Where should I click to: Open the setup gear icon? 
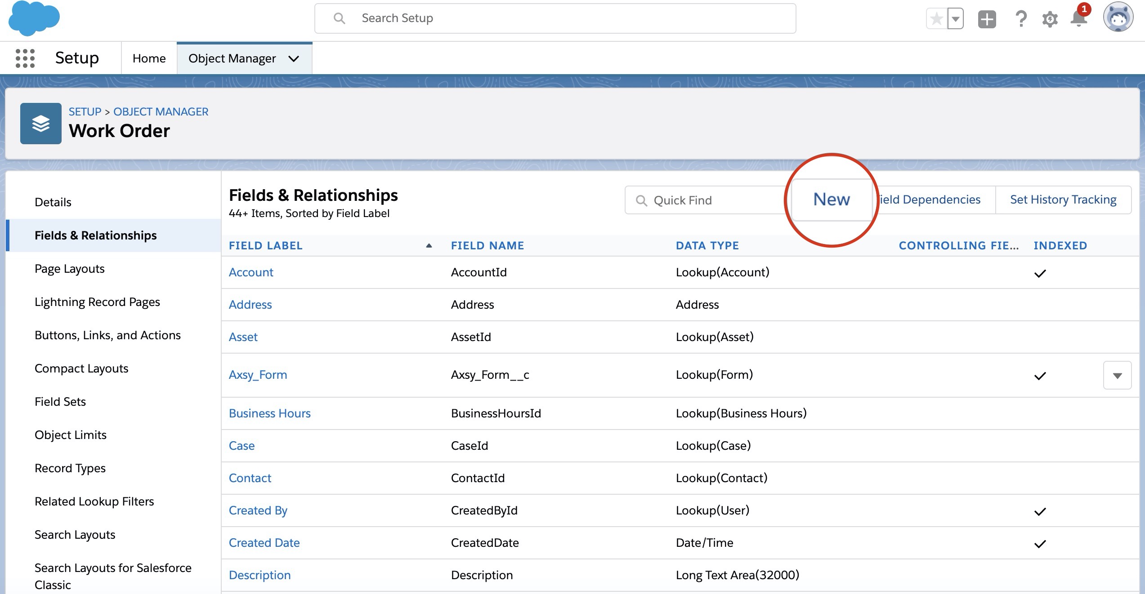pyautogui.click(x=1050, y=19)
